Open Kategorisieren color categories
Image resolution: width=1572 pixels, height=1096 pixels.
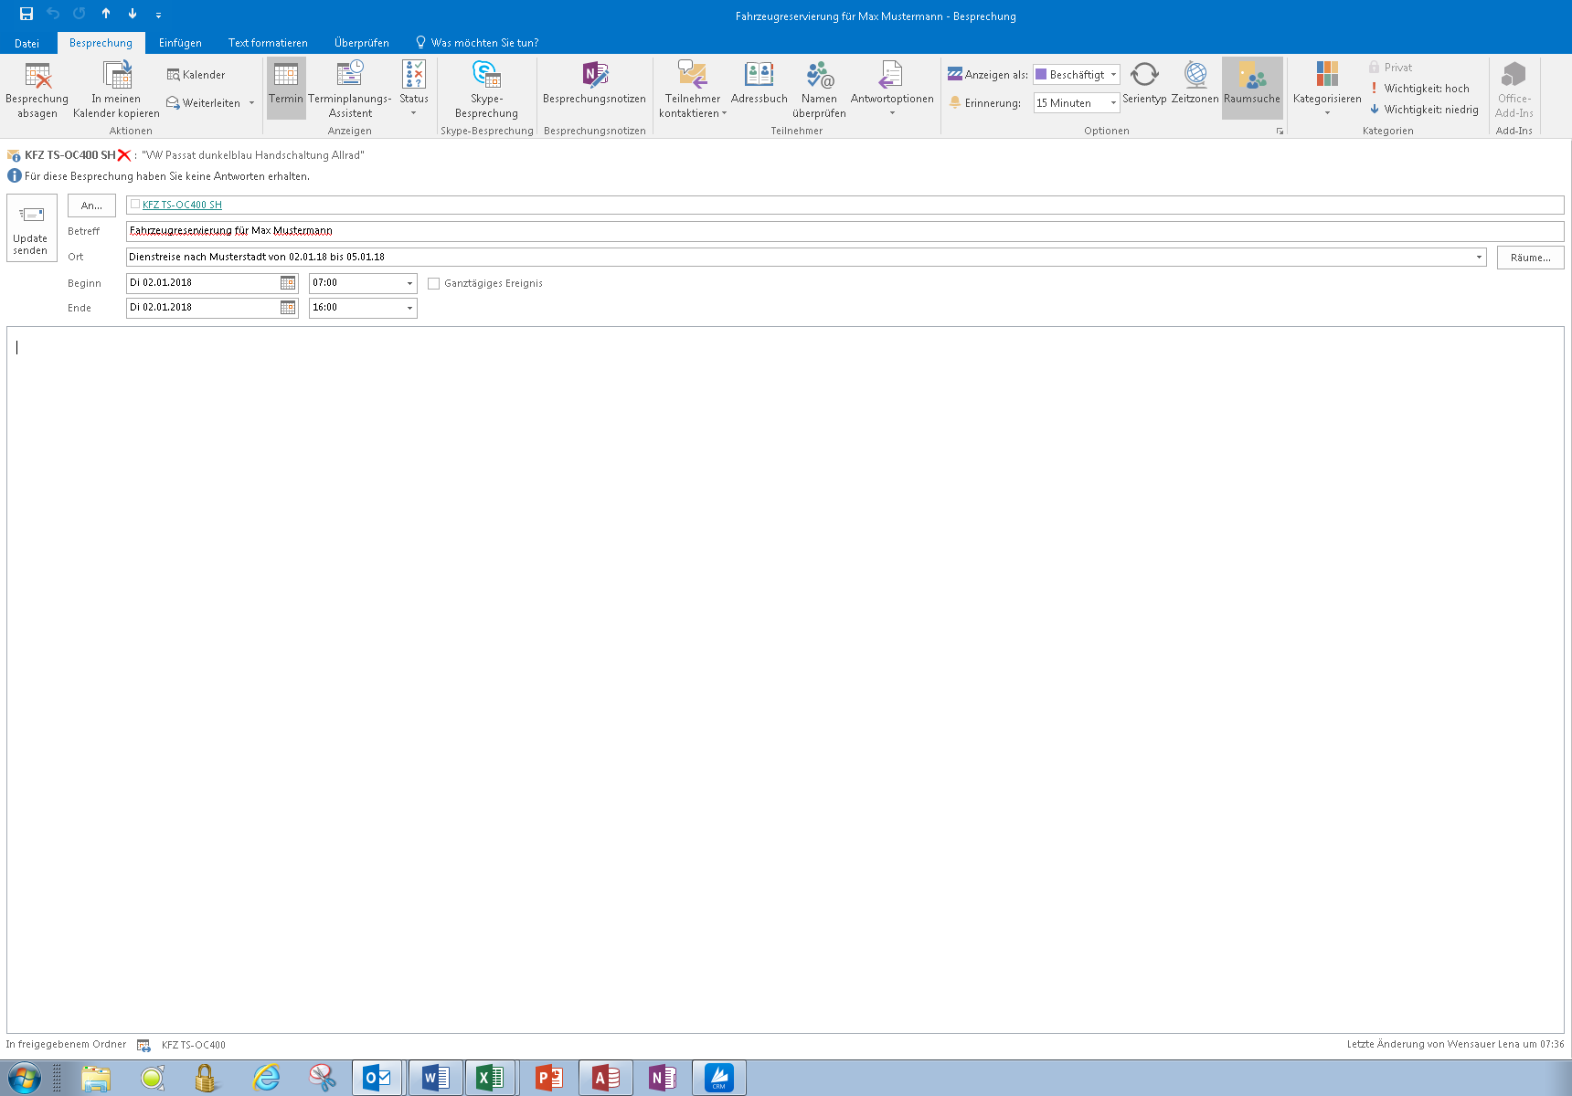(1327, 89)
